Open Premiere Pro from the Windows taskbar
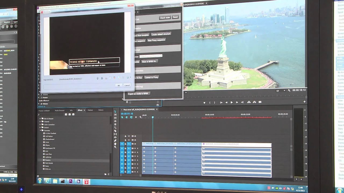The image size is (344, 193). (71, 181)
